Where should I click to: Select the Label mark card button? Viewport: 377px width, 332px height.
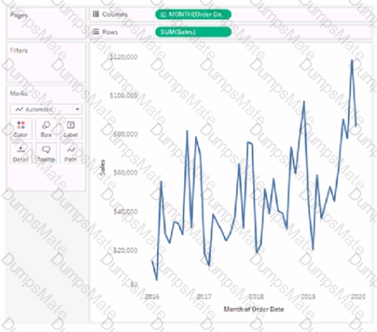coord(71,129)
